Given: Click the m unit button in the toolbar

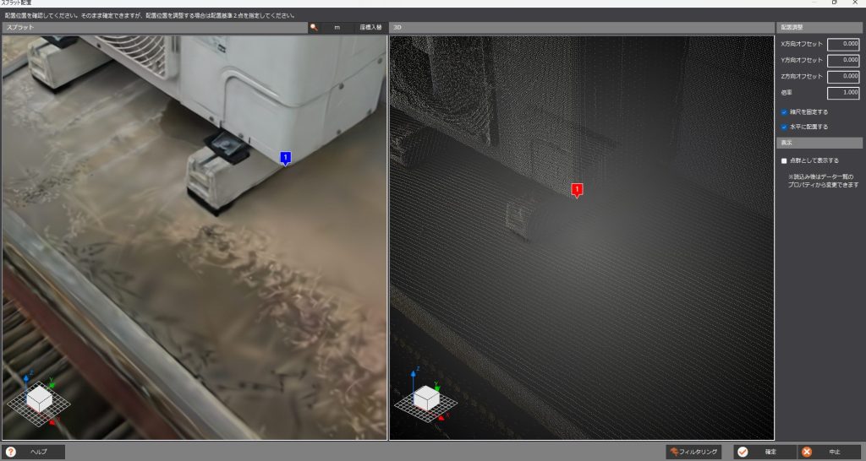Looking at the screenshot, I should tap(337, 27).
